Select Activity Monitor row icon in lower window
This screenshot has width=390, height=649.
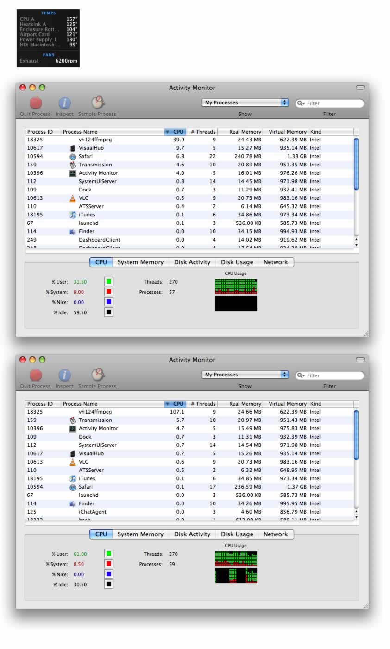72,428
